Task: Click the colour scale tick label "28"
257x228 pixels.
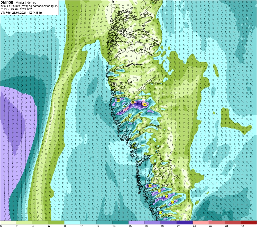Action: point(226,226)
